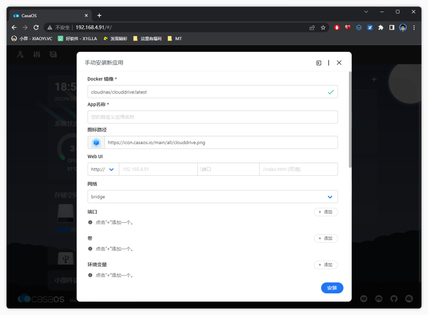The height and width of the screenshot is (315, 428).
Task: Open CasaOS settings sliders icon
Action: (37, 55)
